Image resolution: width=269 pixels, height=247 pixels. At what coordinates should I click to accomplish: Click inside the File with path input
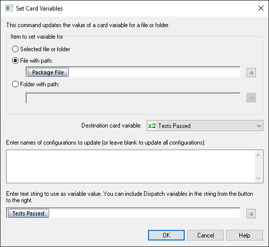[133, 72]
